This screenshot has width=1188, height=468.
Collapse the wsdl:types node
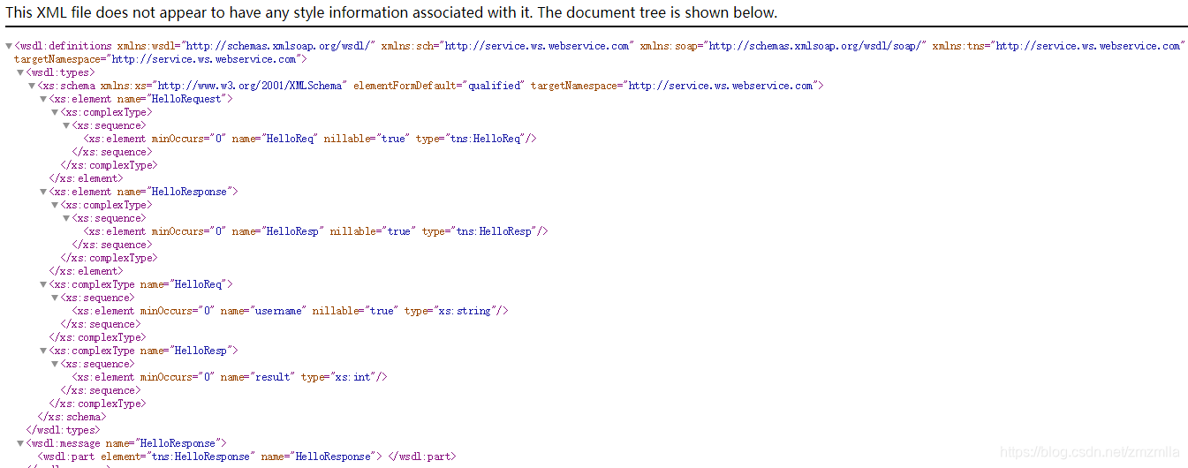(x=20, y=72)
